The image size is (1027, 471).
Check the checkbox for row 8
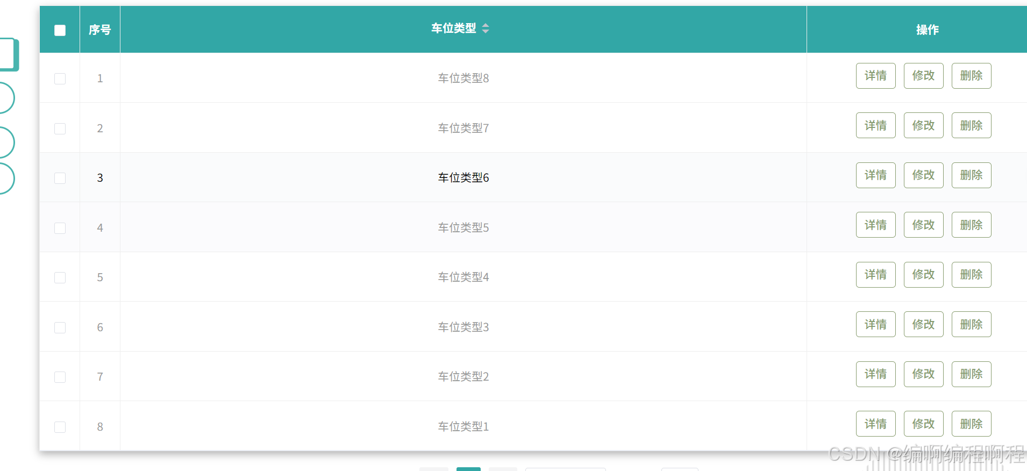tap(60, 427)
